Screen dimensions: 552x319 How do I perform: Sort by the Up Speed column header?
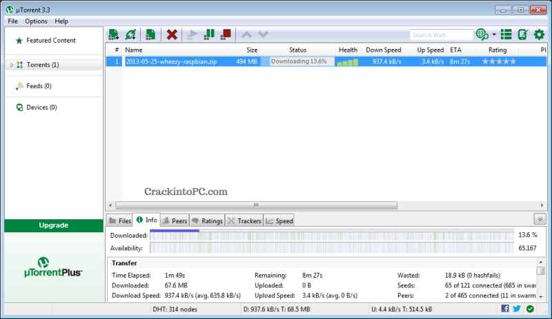click(x=426, y=50)
